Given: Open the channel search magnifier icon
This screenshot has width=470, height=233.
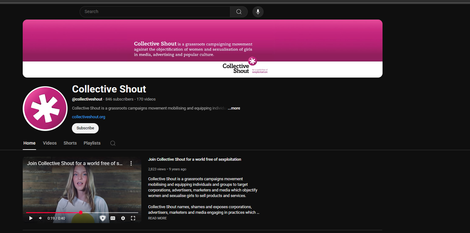Looking at the screenshot, I should click(113, 143).
